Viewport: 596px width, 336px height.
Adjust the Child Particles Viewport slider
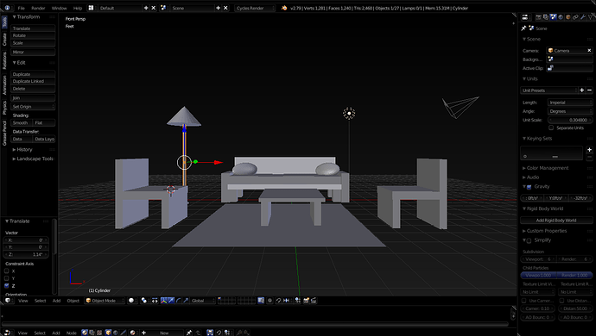coord(538,276)
